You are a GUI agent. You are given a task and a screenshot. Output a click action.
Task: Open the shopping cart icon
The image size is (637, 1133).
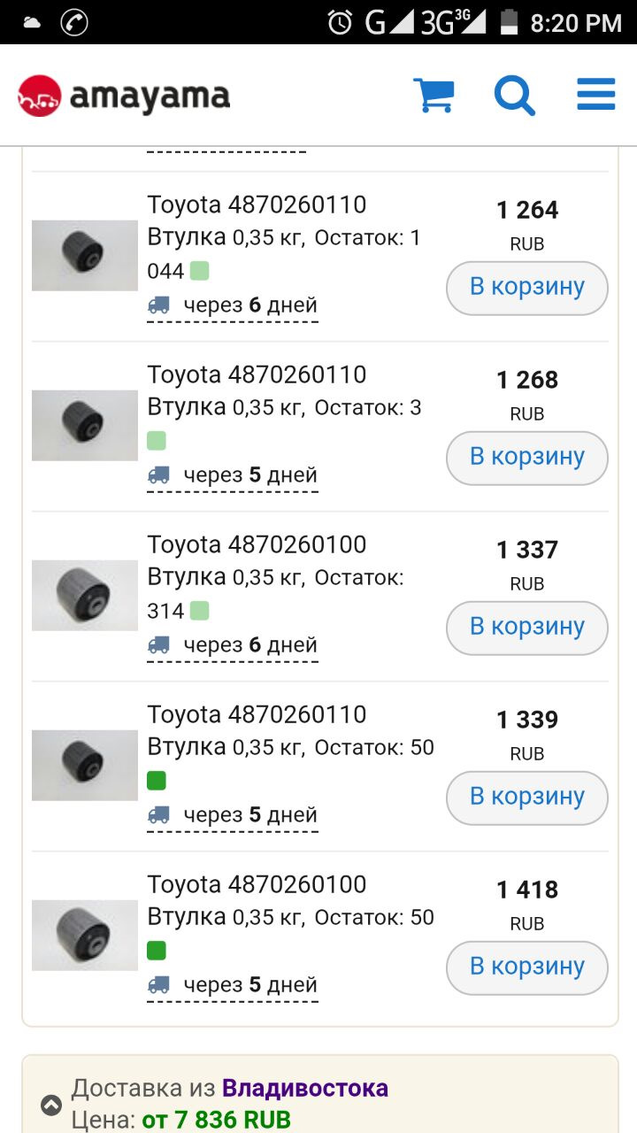[x=434, y=94]
